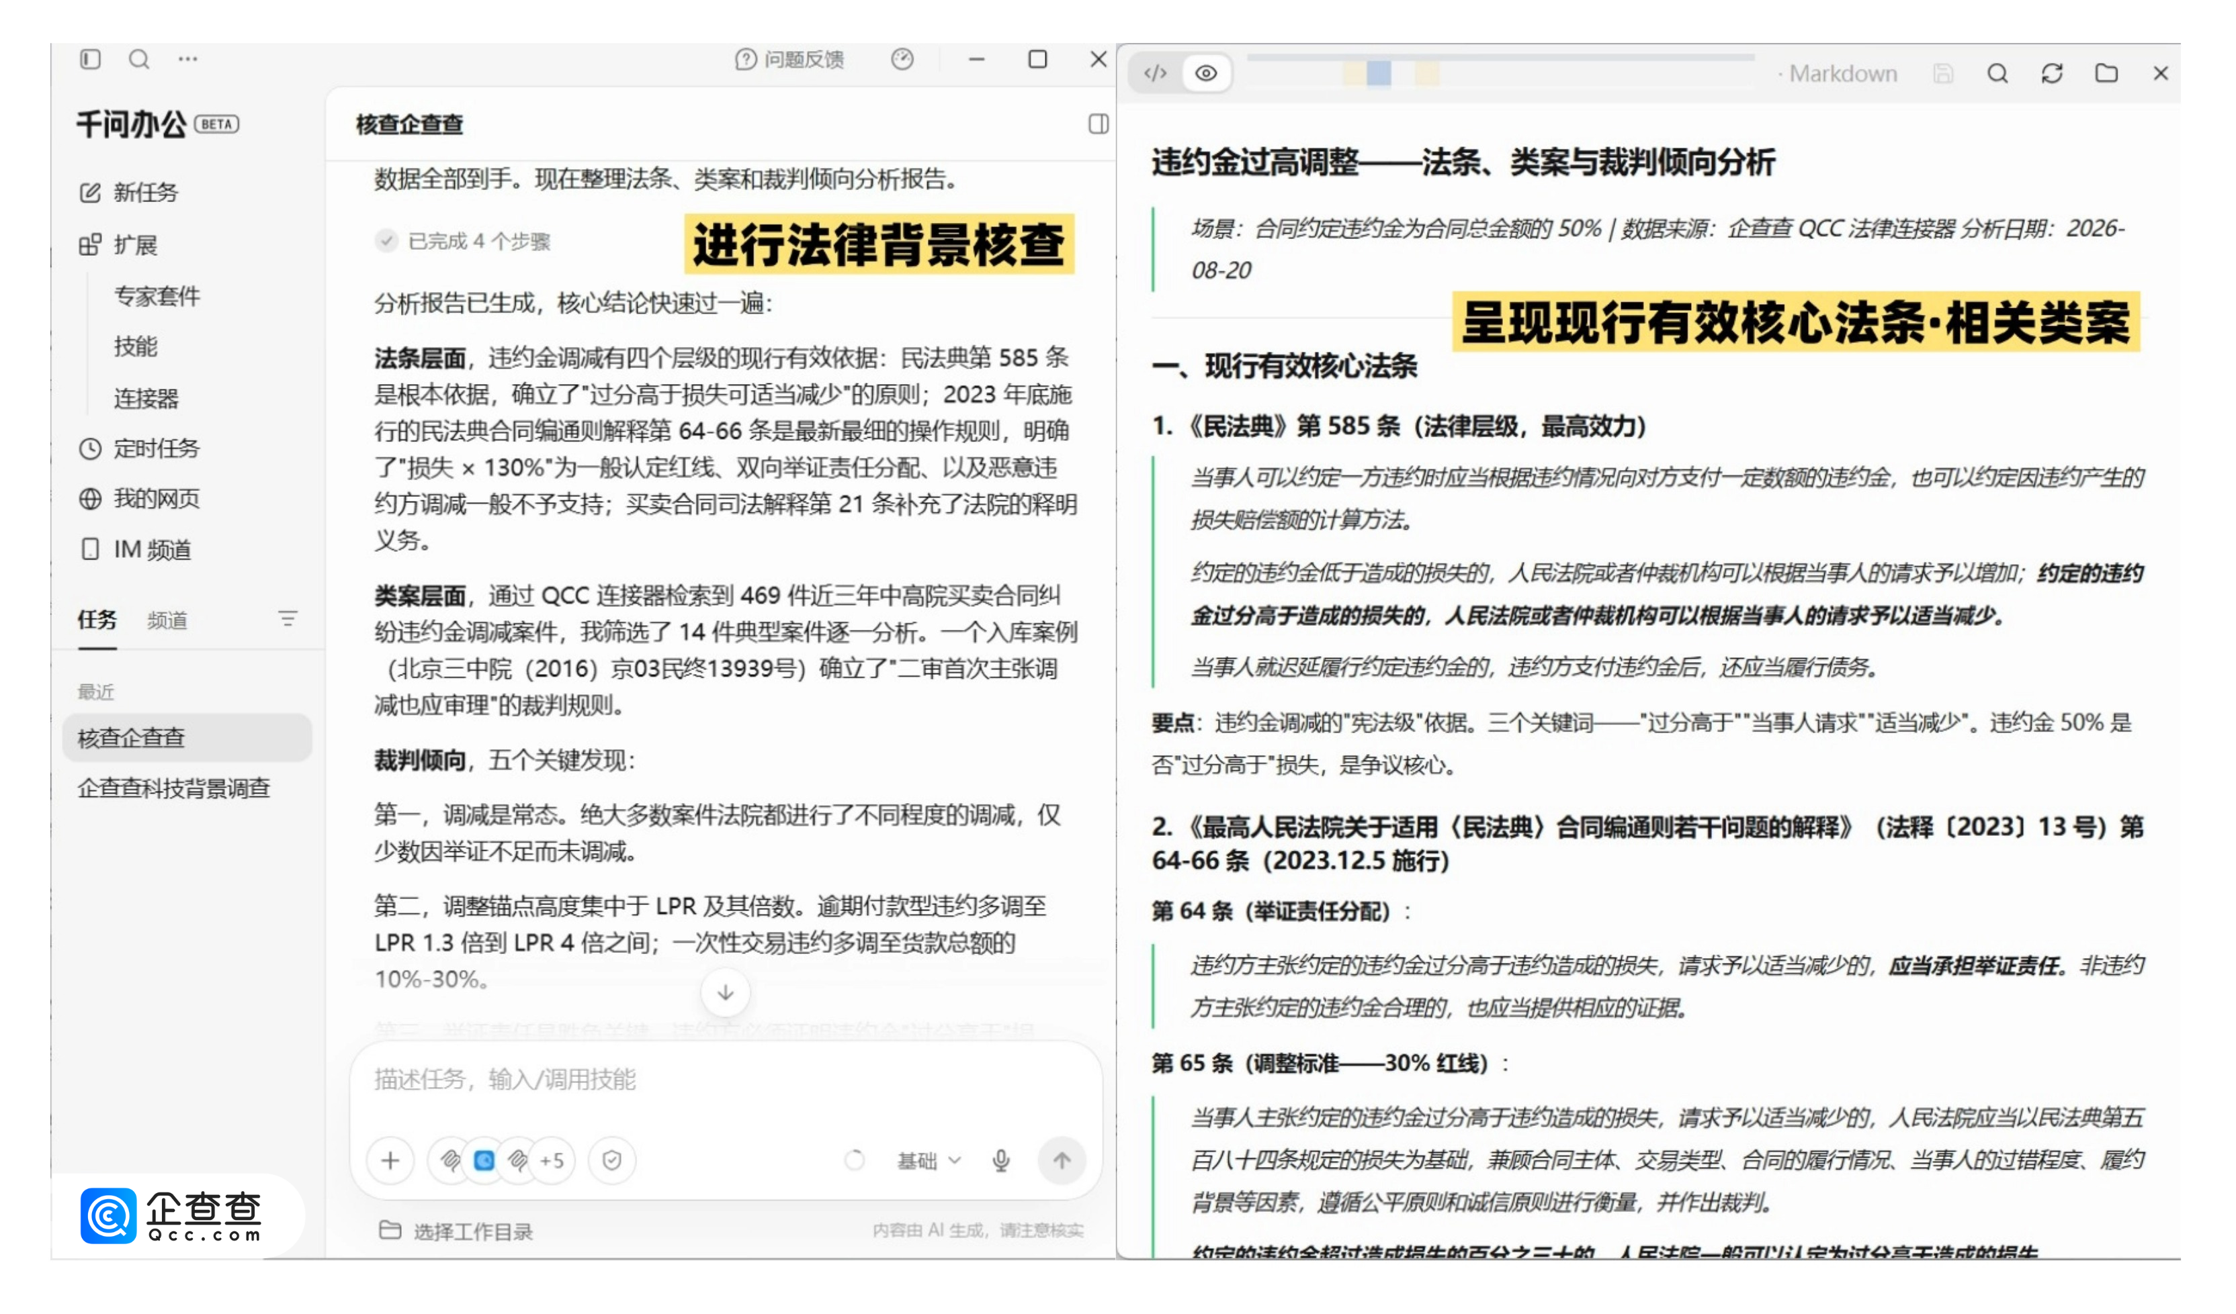Click the plus add-attachment button
Image resolution: width=2236 pixels, height=1314 pixels.
tap(390, 1161)
